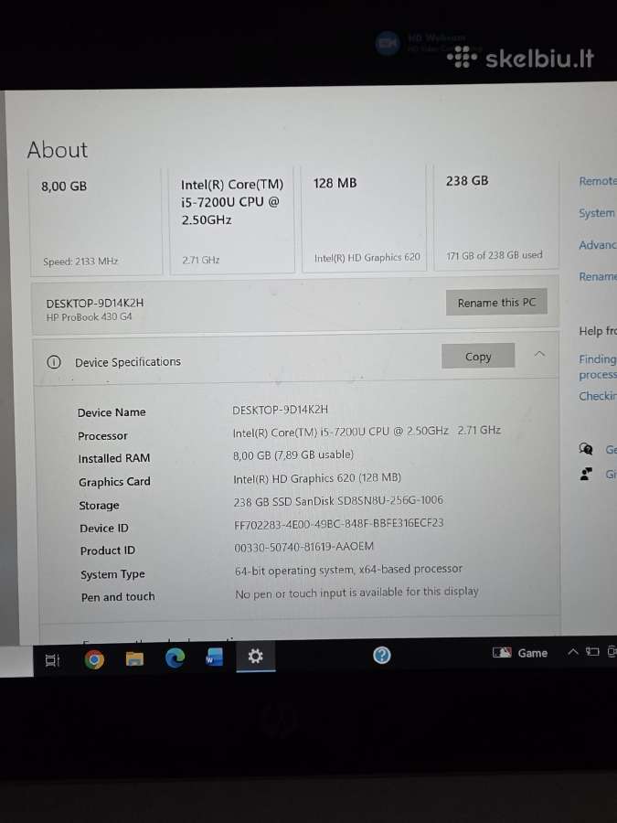
Task: Click the Speed: 2133 MHz text
Action: coord(80,261)
